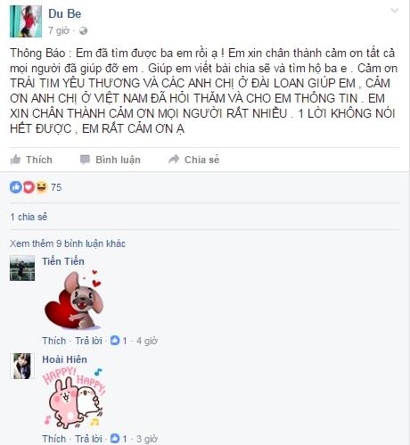Click Trả lời under Tiến Tiến's comment
The height and width of the screenshot is (445, 410).
click(88, 341)
